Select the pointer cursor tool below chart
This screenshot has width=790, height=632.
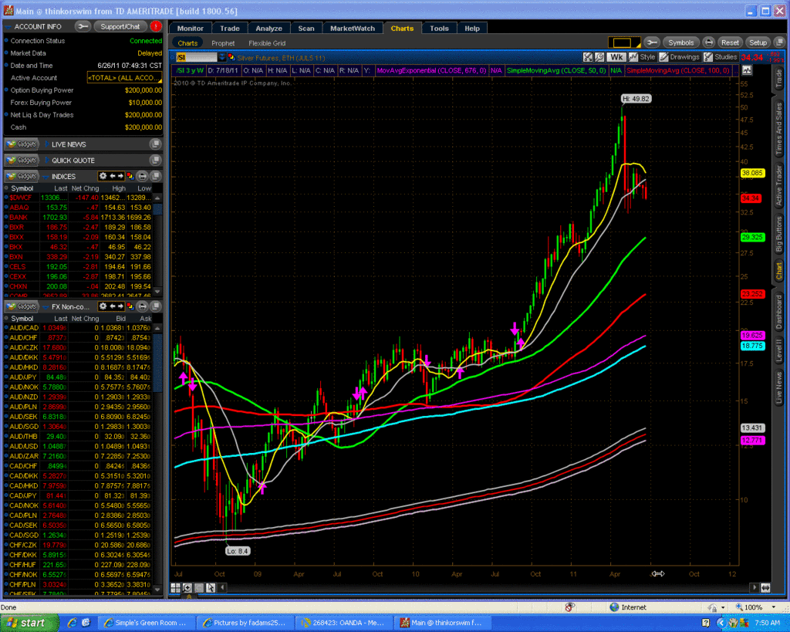[x=211, y=588]
